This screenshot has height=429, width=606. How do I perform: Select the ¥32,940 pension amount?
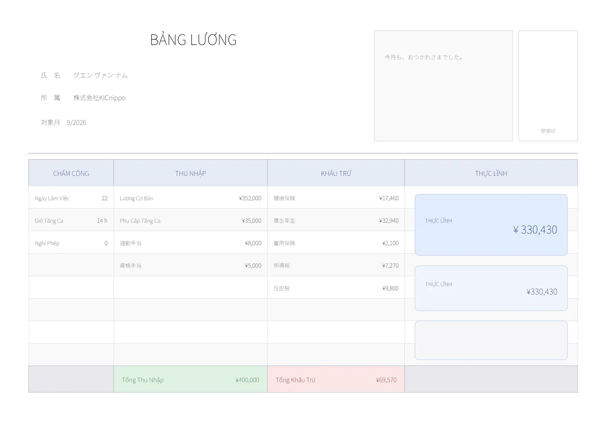coord(389,221)
